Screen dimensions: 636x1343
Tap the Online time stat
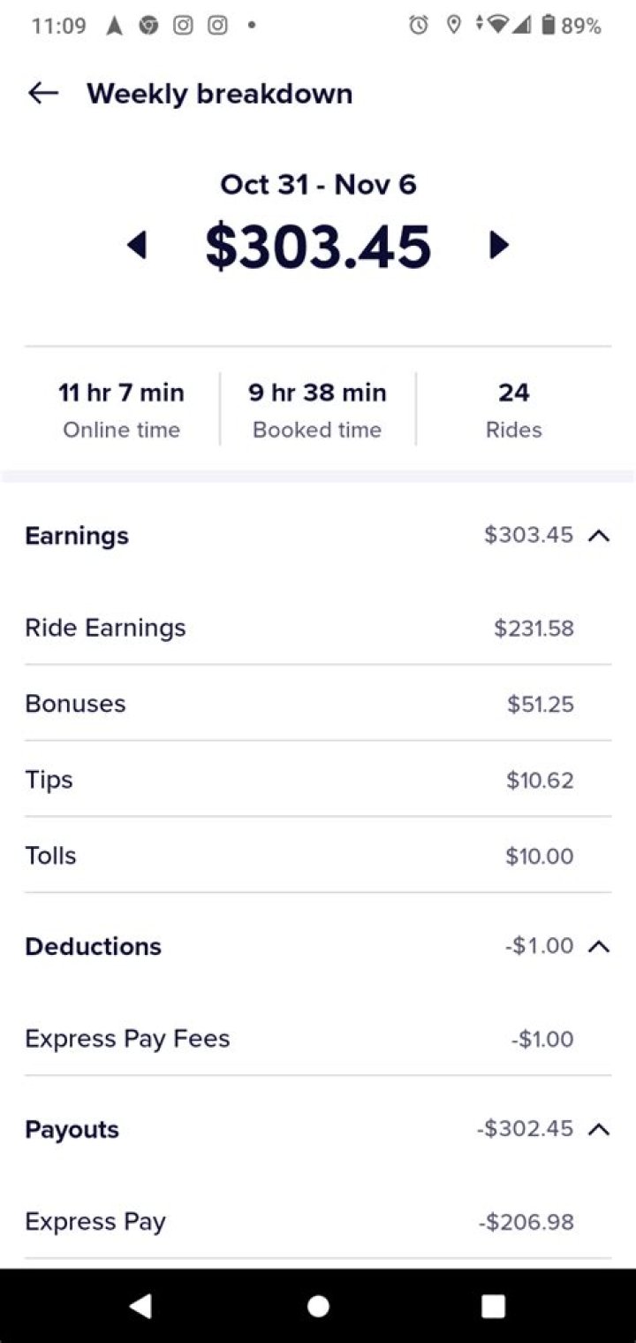122,409
